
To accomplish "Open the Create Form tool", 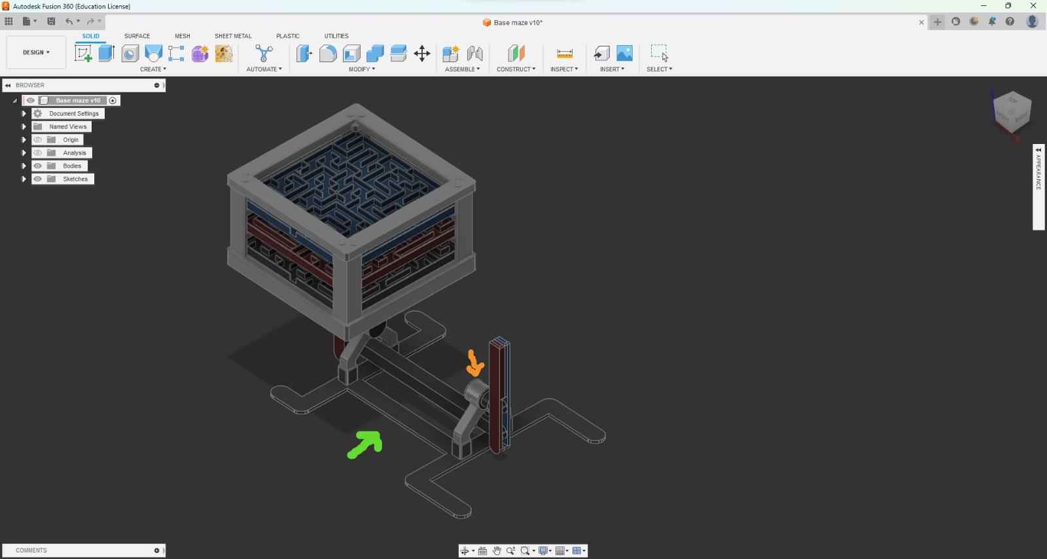I will pyautogui.click(x=200, y=53).
